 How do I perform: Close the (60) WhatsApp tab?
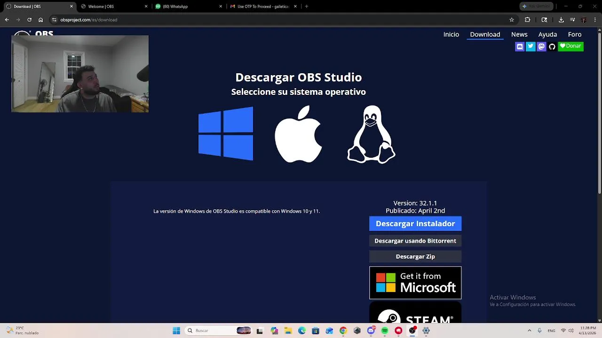click(x=221, y=7)
